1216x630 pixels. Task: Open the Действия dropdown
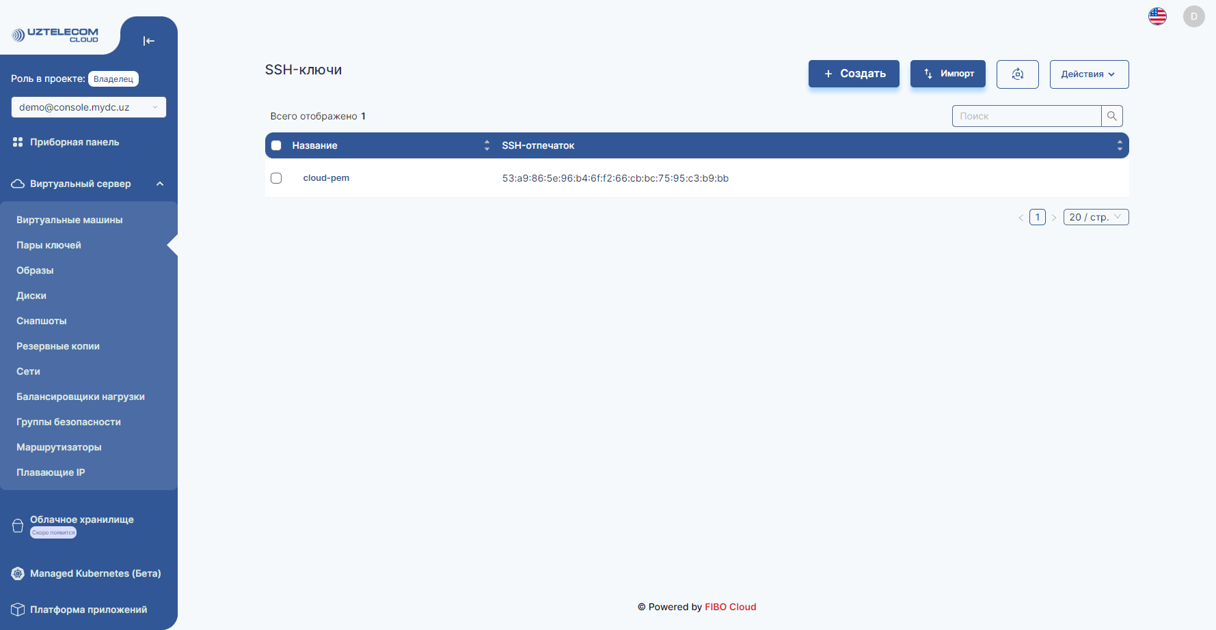point(1089,74)
